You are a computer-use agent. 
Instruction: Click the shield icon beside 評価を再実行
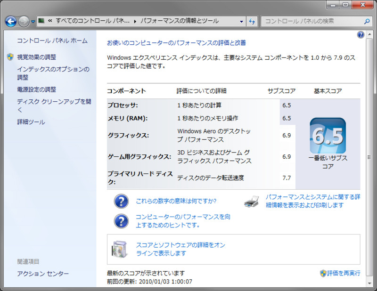tap(323, 273)
